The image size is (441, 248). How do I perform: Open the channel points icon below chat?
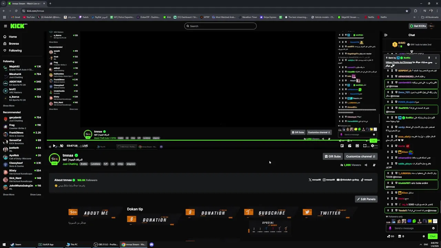click(390, 237)
